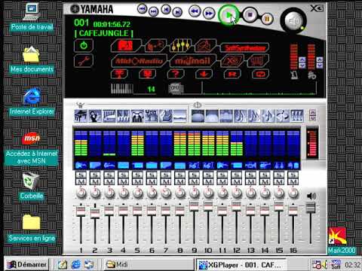
Task: Click the red shopping cart icon
Action: pos(258,61)
